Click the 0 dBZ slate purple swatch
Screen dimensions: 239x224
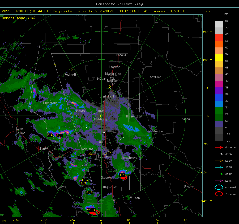(x=219, y=124)
